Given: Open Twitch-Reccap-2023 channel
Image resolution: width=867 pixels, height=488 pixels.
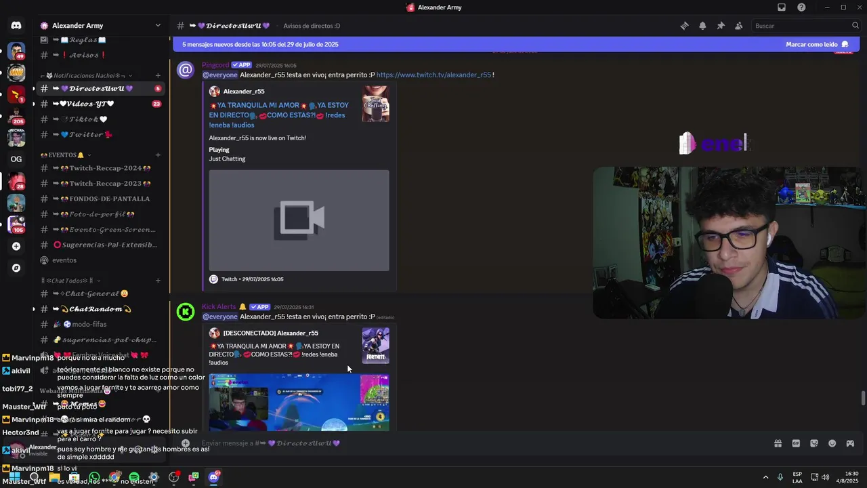Looking at the screenshot, I should tap(100, 184).
